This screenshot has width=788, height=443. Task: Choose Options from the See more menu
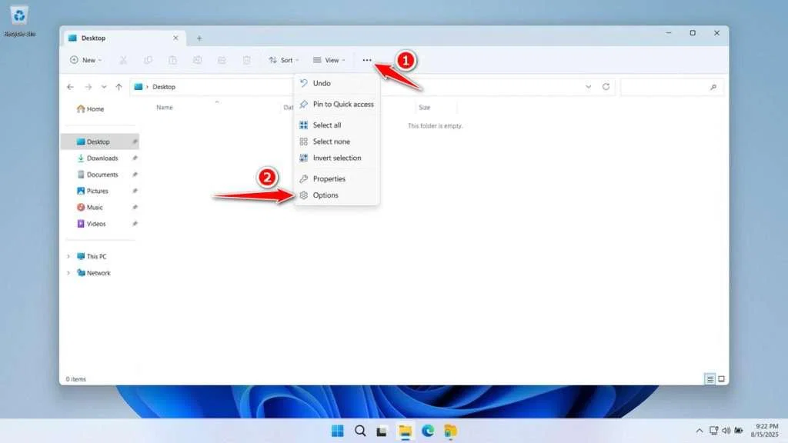tap(325, 195)
